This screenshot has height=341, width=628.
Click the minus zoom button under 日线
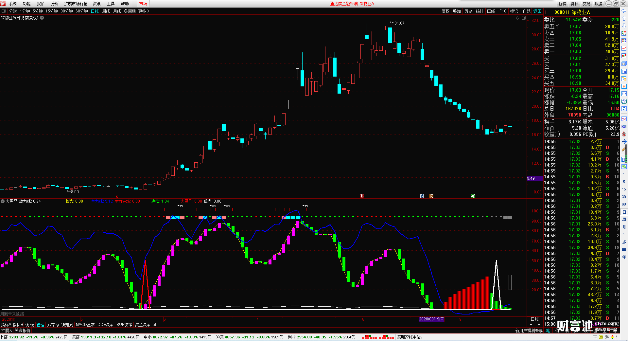coord(539,324)
